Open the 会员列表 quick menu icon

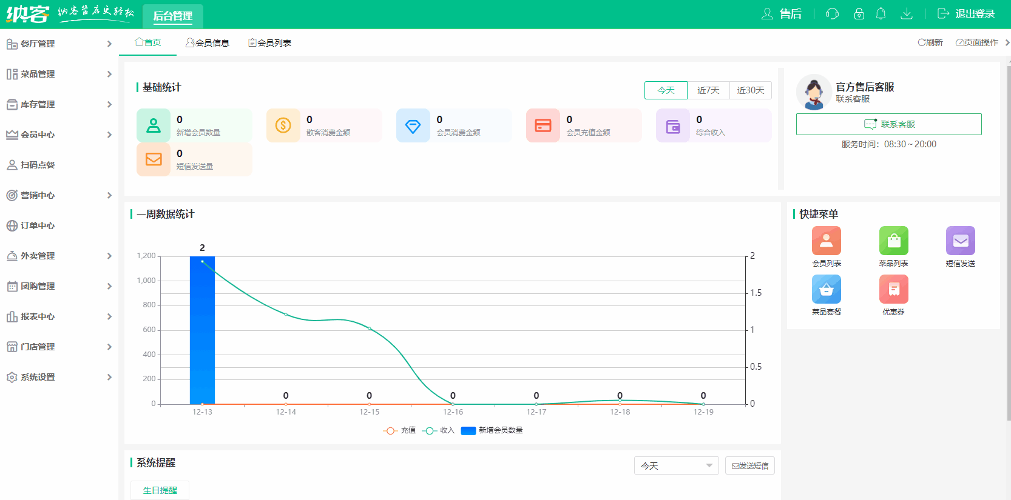point(826,241)
